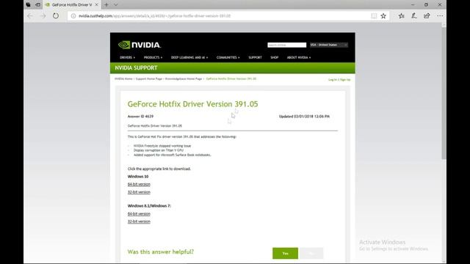Viewport: 470px width, 264px height.
Task: Expand Deep Learning and AI menu
Action: 189,57
